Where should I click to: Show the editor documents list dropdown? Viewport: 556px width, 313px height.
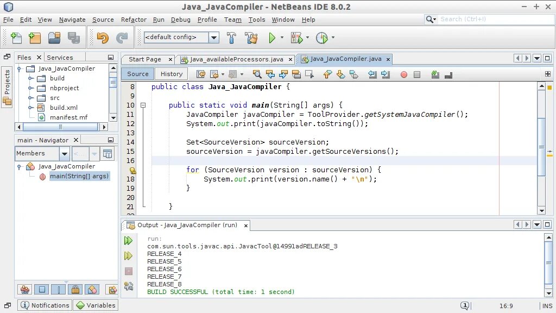click(x=537, y=58)
